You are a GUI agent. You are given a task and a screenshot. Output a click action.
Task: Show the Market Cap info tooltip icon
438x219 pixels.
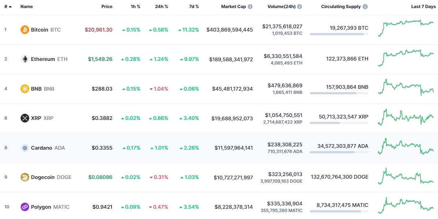pos(250,7)
